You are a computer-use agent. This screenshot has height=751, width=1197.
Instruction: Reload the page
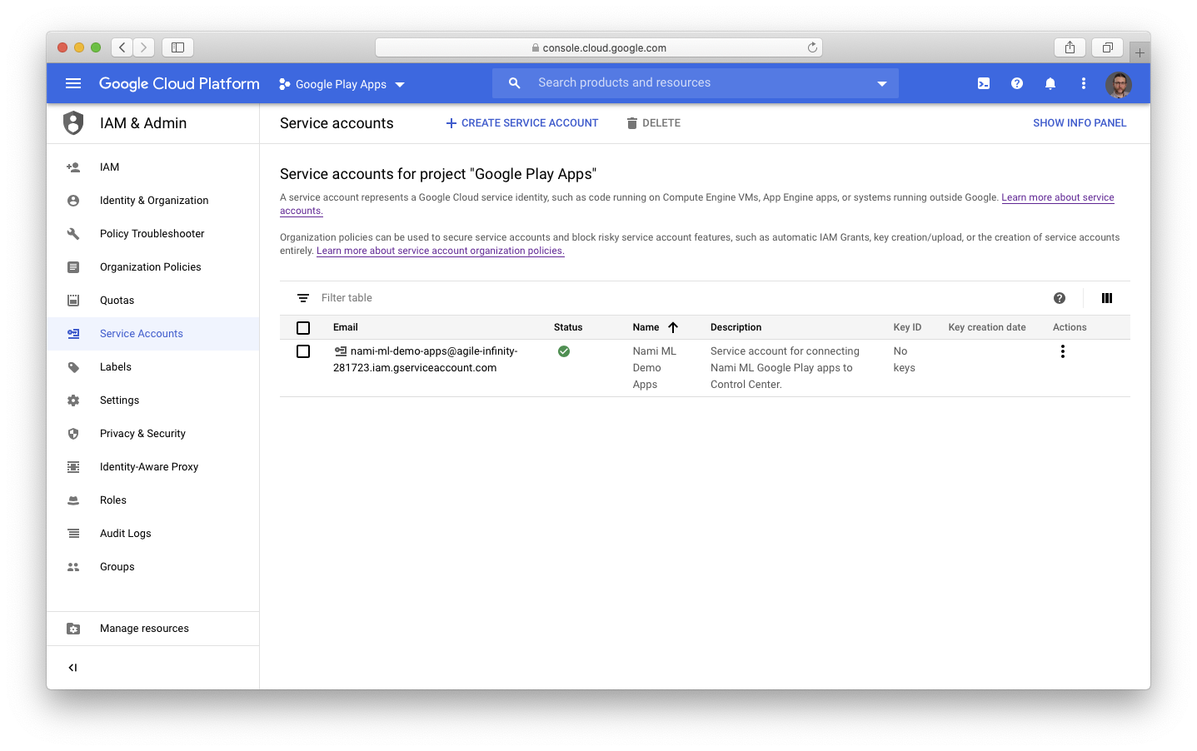pyautogui.click(x=812, y=47)
